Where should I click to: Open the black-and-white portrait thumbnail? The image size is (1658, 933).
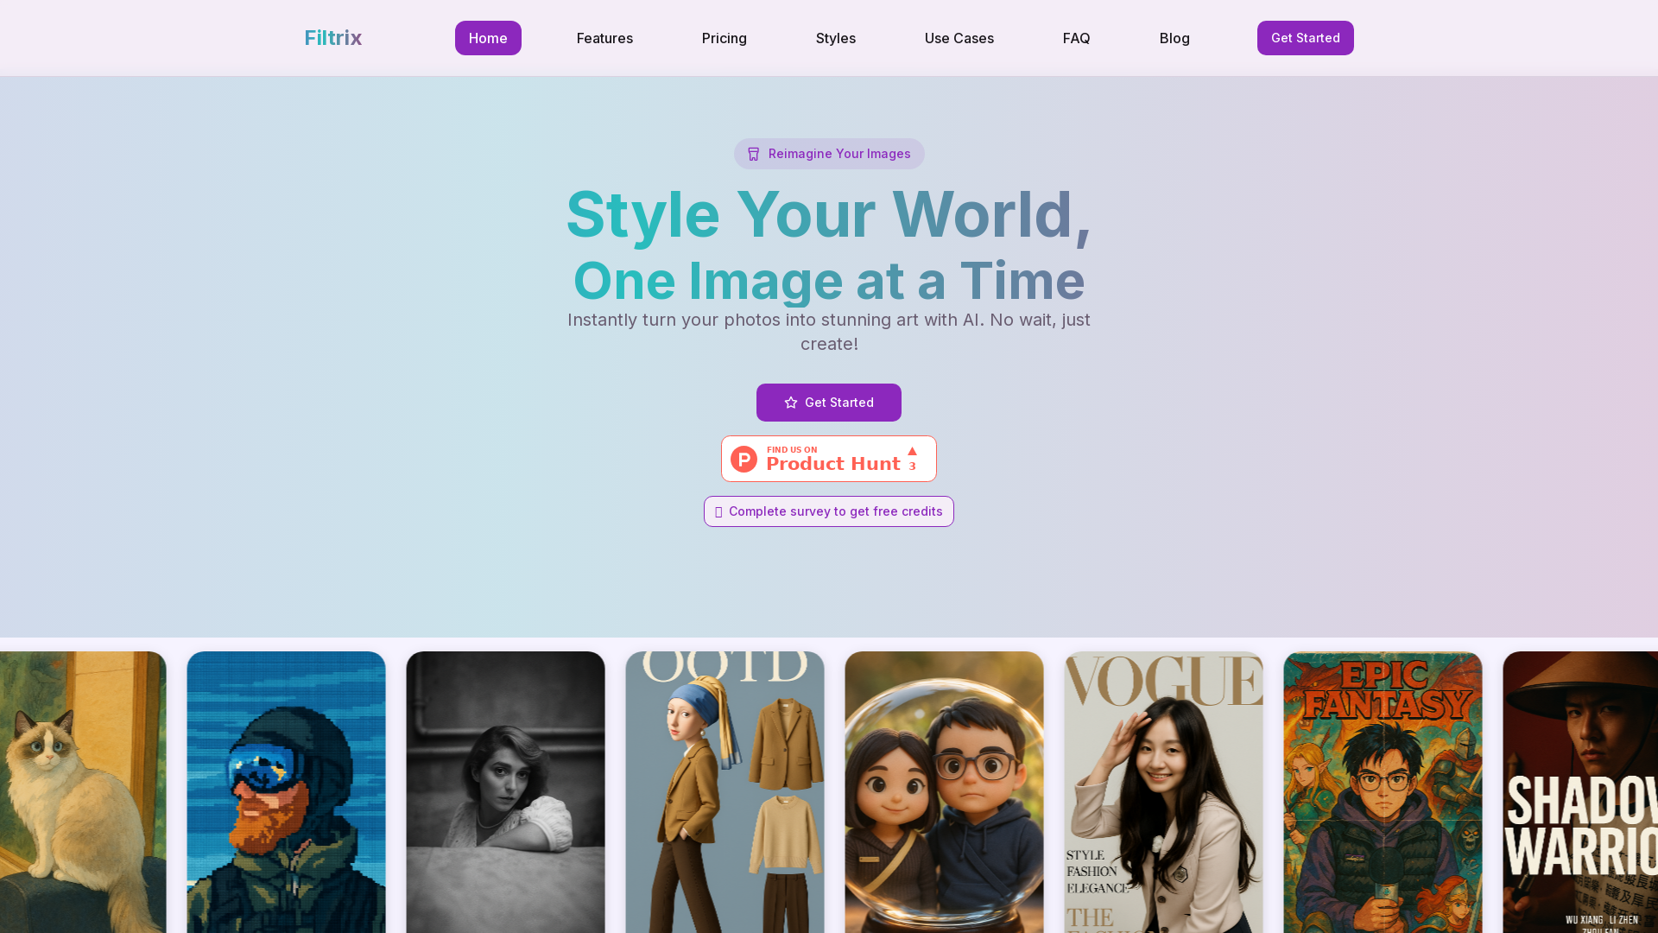[x=506, y=792]
